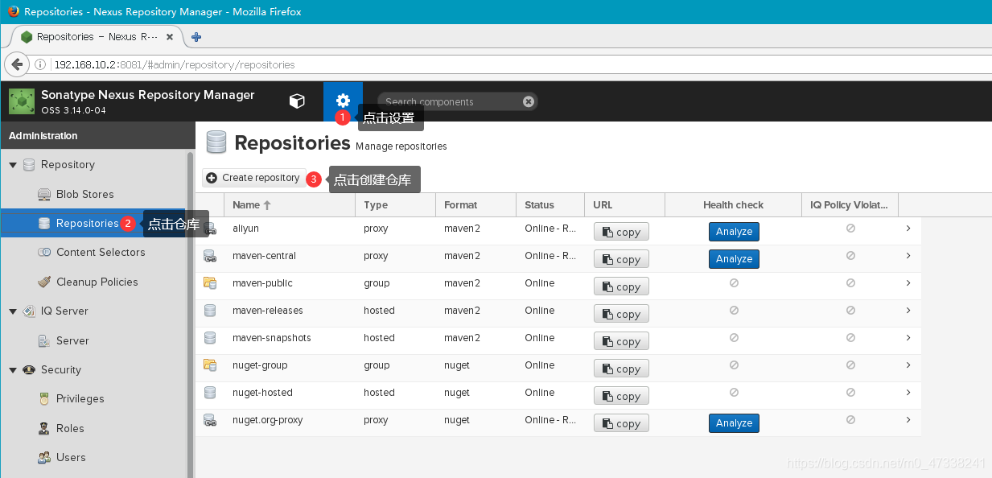Open Blob Stores in sidebar
Screen dimensions: 992x478
[x=84, y=194]
